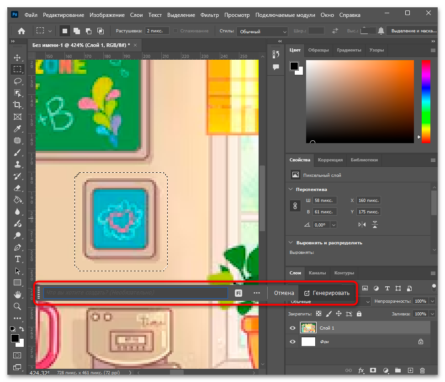Switch to the Коррекция tab
Screen dimensions: 445x382
pyautogui.click(x=330, y=160)
